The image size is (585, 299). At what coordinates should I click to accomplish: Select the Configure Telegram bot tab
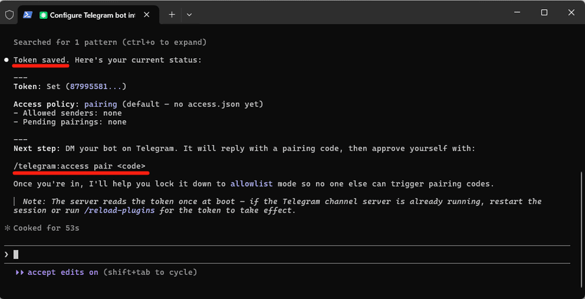pos(89,15)
